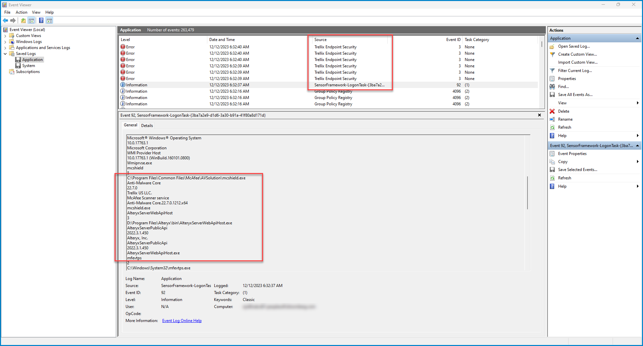Click Import Custom View action
Image resolution: width=643 pixels, height=346 pixels.
tap(578, 62)
